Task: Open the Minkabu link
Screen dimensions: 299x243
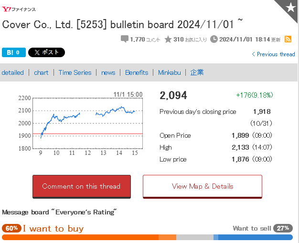Action: [170, 72]
